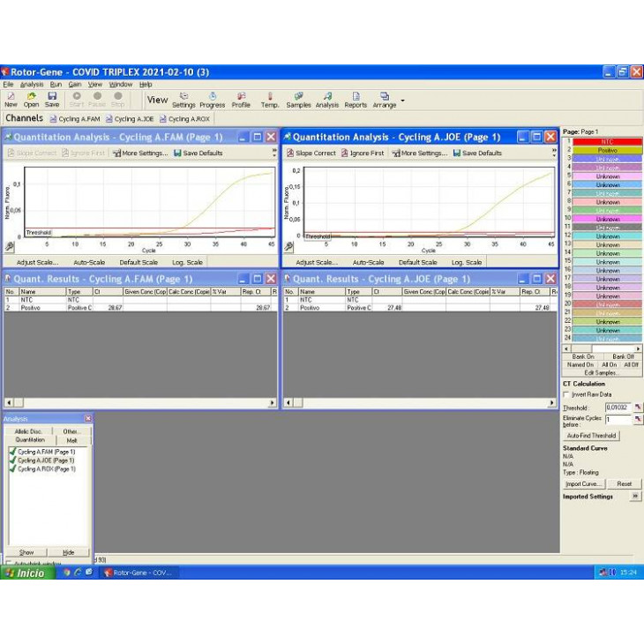The height and width of the screenshot is (644, 644).
Task: Enable the Invert Raw Data checkbox
Action: 566,394
